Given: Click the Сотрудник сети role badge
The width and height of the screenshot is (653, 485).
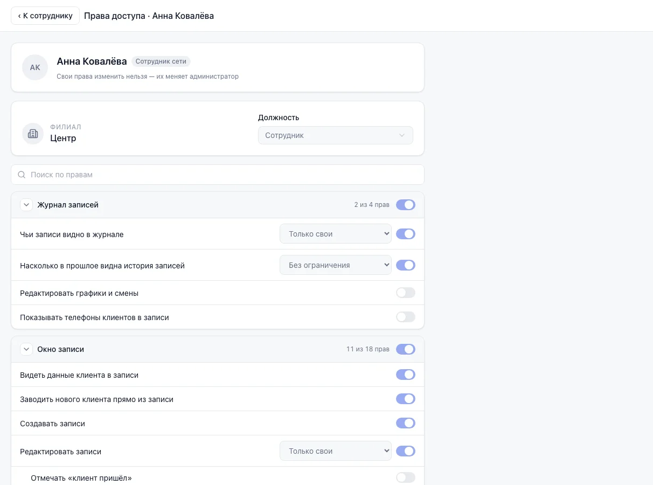Looking at the screenshot, I should coord(161,61).
